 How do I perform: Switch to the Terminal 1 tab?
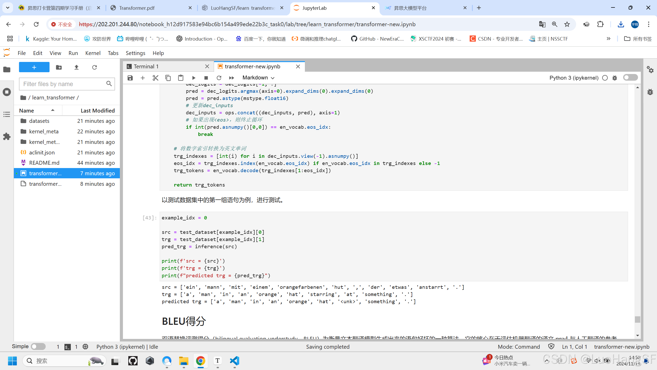tap(146, 67)
